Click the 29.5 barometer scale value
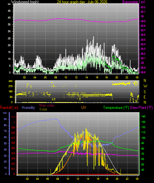The width and height of the screenshot is (154, 183). 143,40
